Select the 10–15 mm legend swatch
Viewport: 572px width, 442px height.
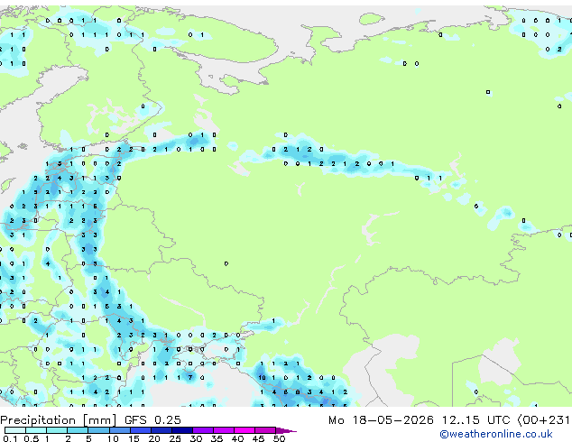[120, 430]
